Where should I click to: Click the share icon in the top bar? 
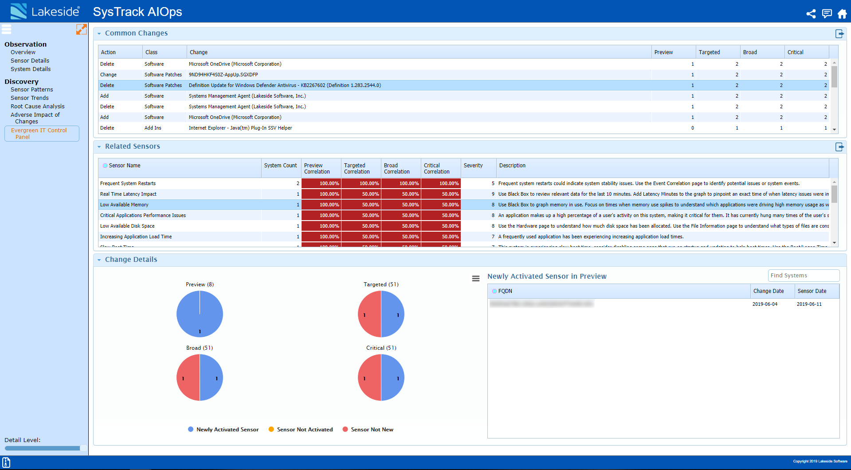pyautogui.click(x=811, y=14)
